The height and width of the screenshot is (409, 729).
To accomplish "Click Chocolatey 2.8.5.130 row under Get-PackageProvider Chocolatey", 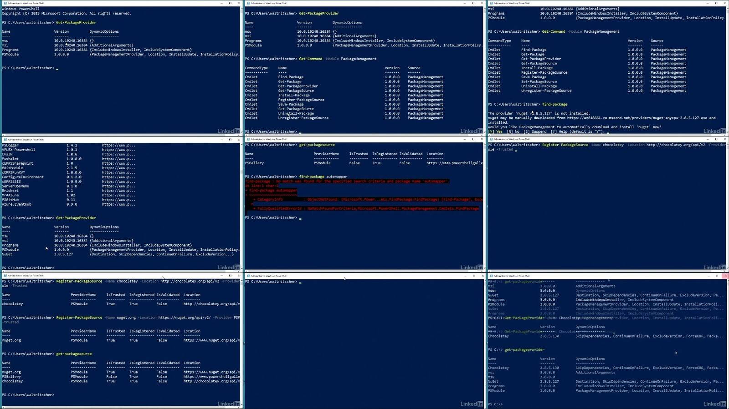I will (606, 336).
